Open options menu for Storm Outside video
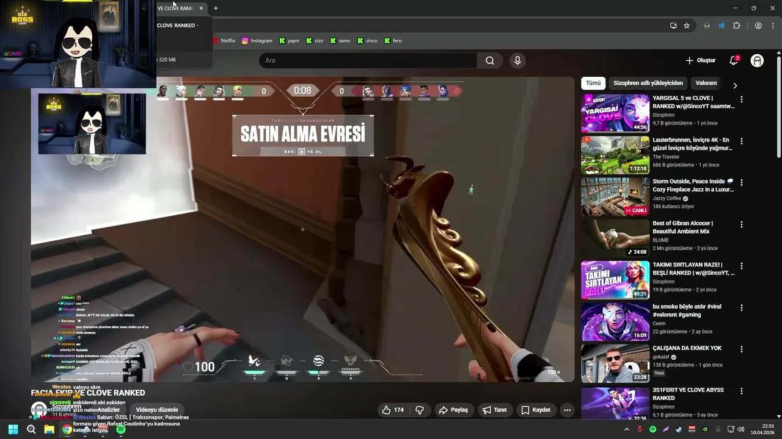Image resolution: width=782 pixels, height=439 pixels. click(x=742, y=182)
